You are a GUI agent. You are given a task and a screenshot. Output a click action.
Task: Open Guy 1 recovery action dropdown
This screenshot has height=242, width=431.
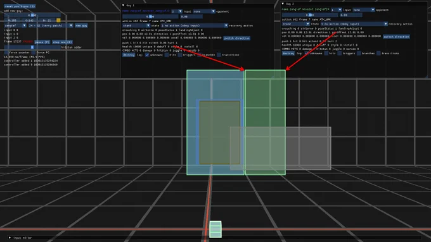(195, 25)
